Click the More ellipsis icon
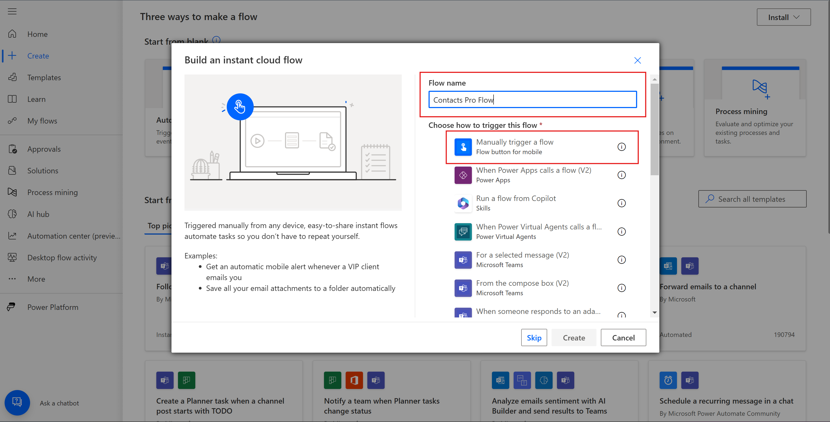The height and width of the screenshot is (422, 830). 12,279
